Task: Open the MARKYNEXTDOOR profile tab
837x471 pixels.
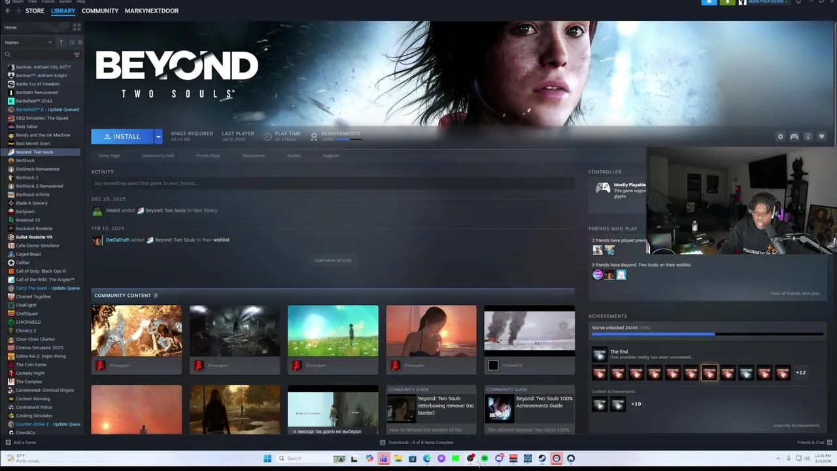Action: tap(152, 10)
